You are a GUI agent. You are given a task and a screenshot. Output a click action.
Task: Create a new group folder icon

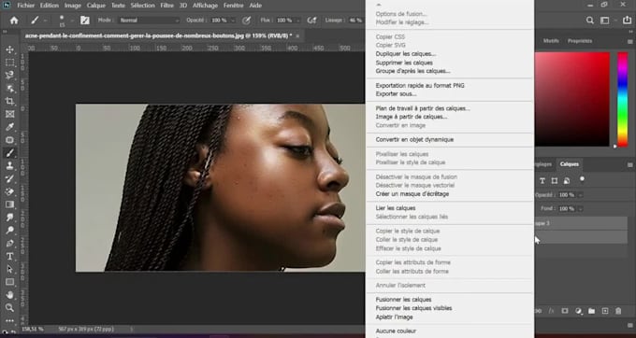coord(592,311)
